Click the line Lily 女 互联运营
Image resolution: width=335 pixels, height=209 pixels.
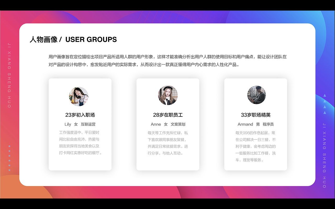[80, 124]
